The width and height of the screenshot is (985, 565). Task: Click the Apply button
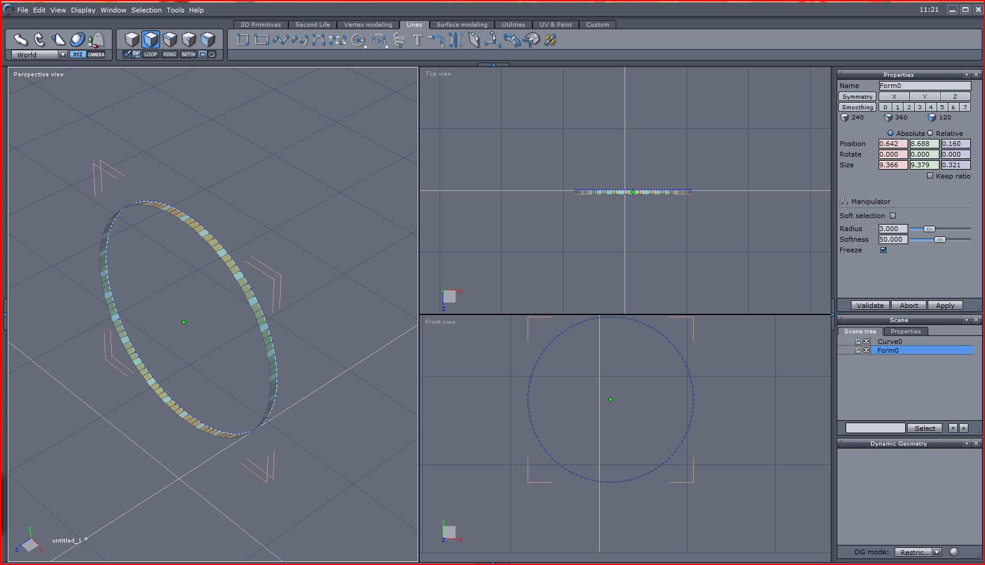coord(945,306)
